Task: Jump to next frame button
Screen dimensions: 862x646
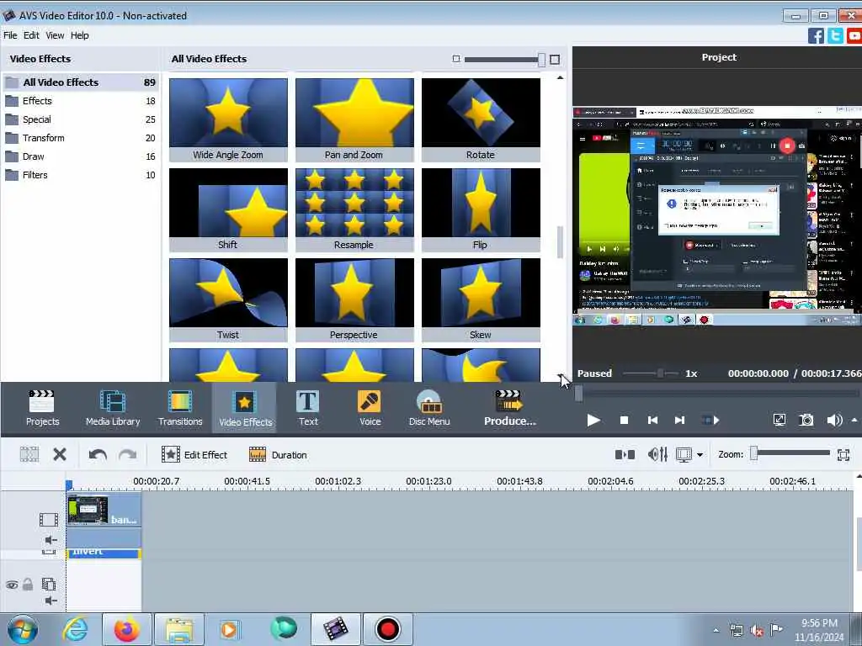Action: (679, 421)
